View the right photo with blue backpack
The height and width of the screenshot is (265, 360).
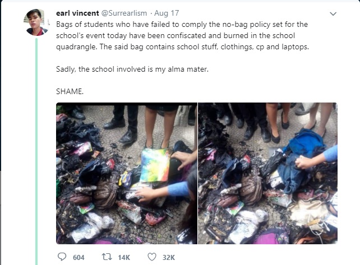pos(267,173)
